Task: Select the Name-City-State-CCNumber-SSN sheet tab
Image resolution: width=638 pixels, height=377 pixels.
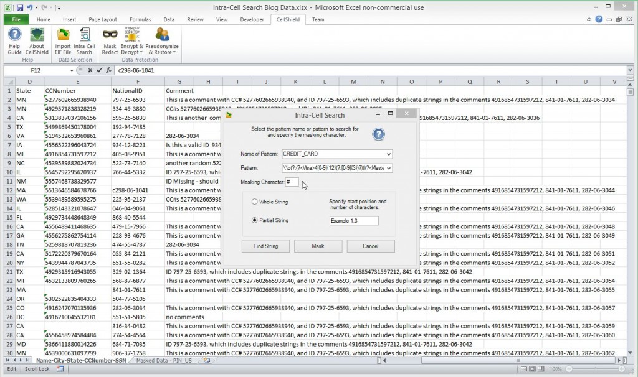Action: 82,360
